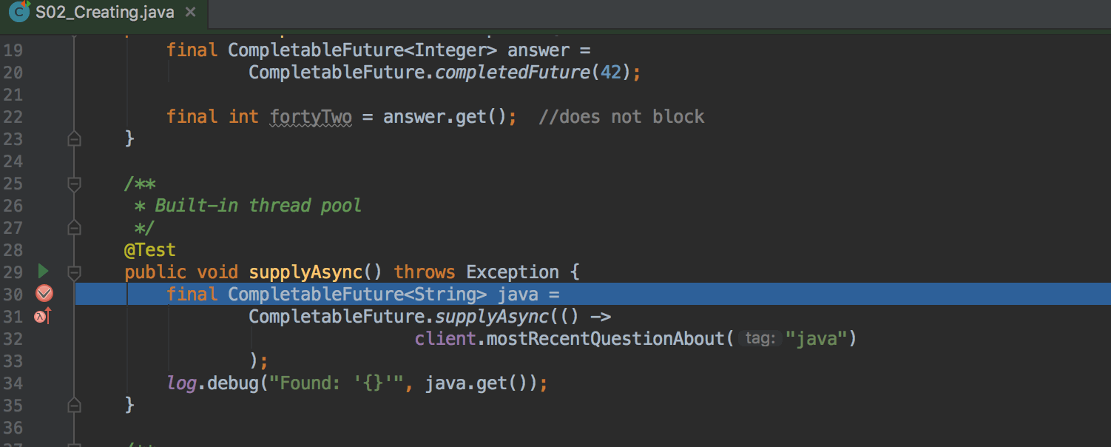Collapse the supplyAsync method at line 29
This screenshot has height=447, width=1111.
click(x=74, y=272)
